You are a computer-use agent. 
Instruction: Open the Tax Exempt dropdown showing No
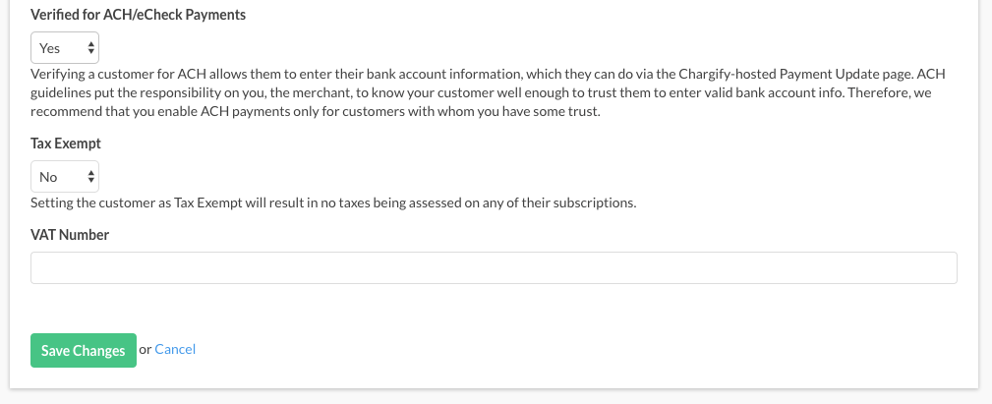pos(65,176)
